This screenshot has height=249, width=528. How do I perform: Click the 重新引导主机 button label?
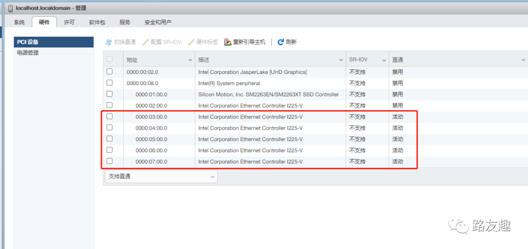[x=249, y=42]
